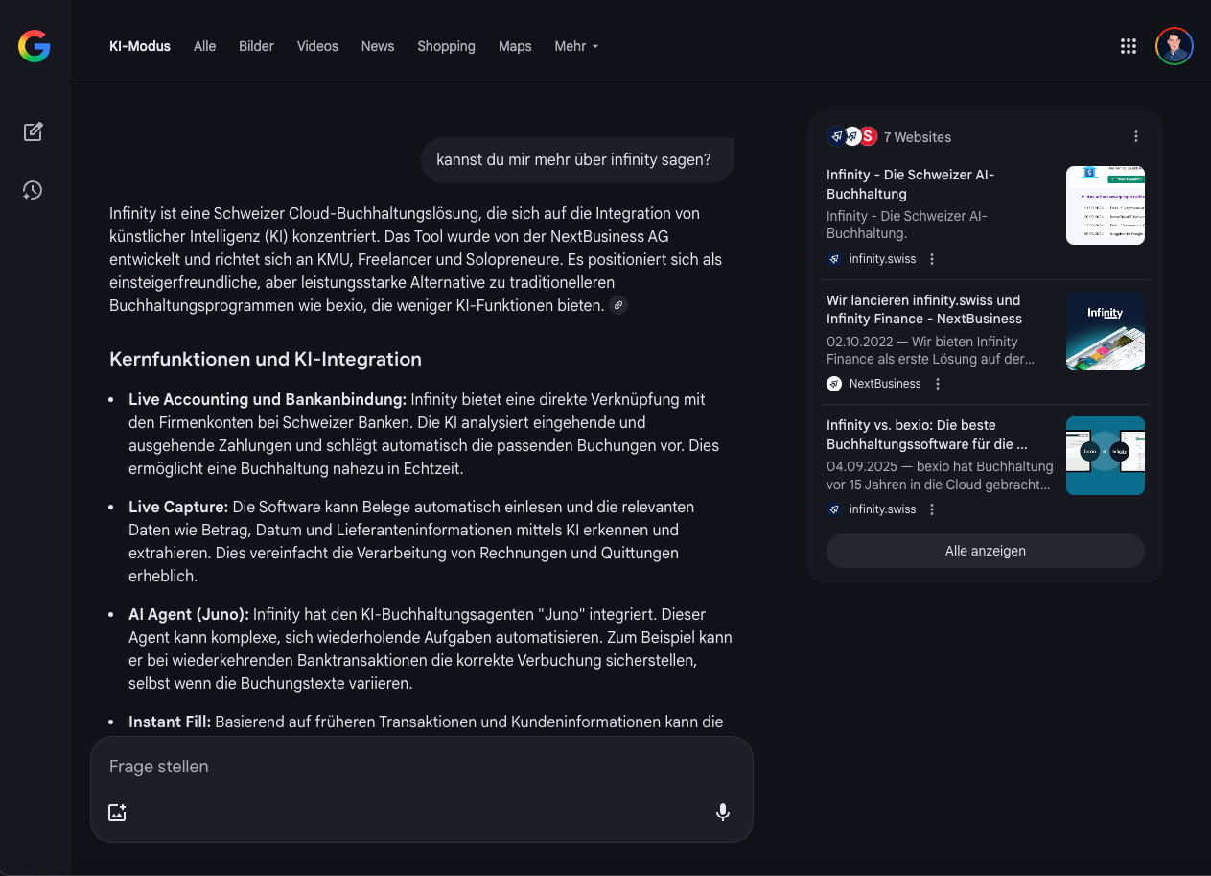Select the KI-Modus tab
The image size is (1211, 876).
click(140, 46)
